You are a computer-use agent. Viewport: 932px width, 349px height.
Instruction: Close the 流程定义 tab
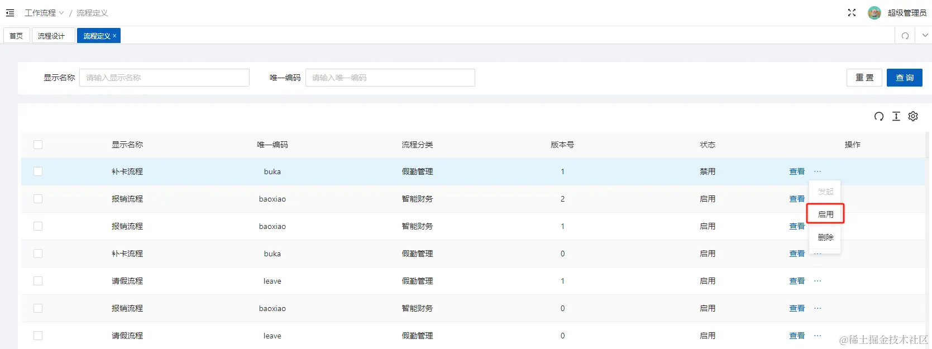[x=114, y=36]
